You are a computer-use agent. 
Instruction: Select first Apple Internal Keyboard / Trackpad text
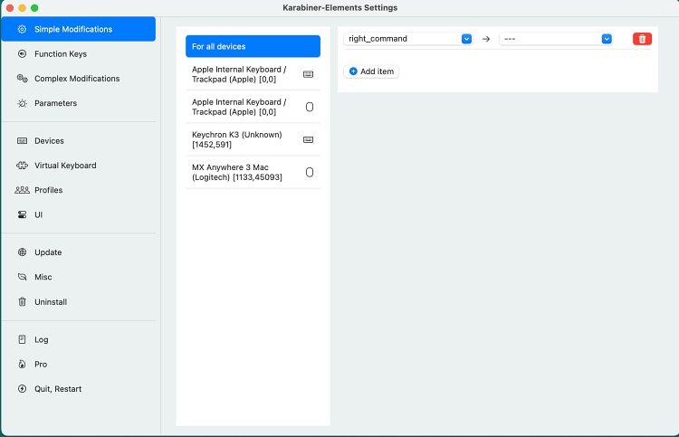tap(239, 74)
